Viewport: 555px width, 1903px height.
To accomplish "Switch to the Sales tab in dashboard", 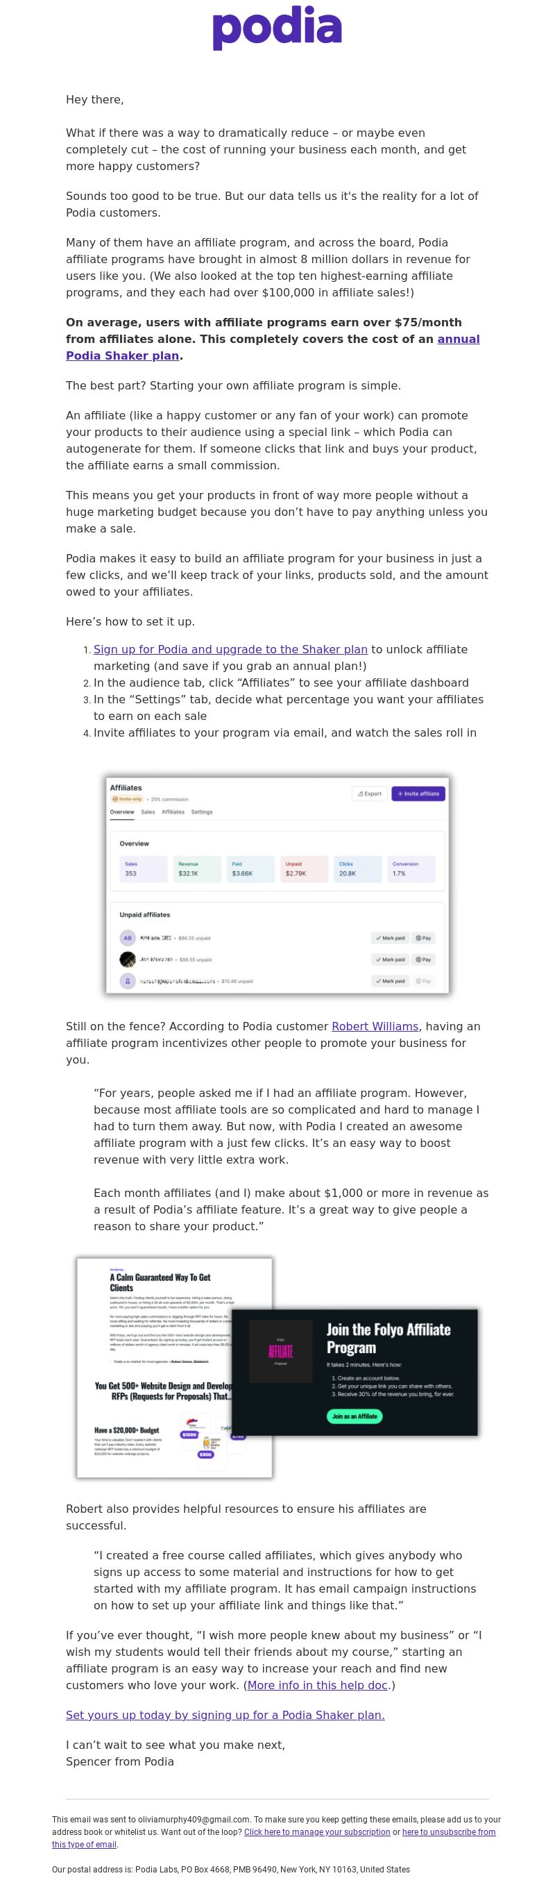I will tap(148, 811).
